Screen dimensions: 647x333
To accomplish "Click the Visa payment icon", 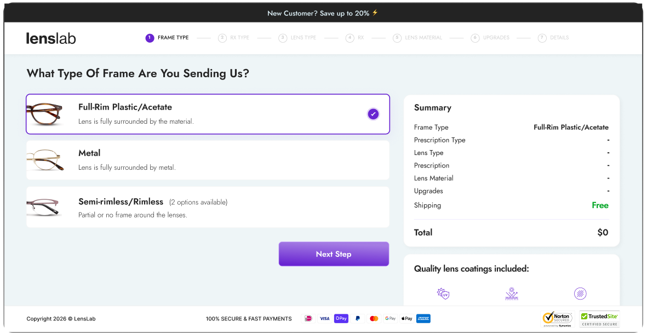I will (324, 318).
